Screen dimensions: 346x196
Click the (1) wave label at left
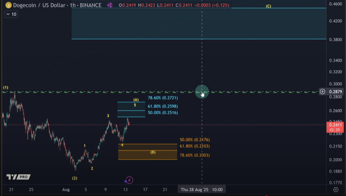pyautogui.click(x=6, y=88)
